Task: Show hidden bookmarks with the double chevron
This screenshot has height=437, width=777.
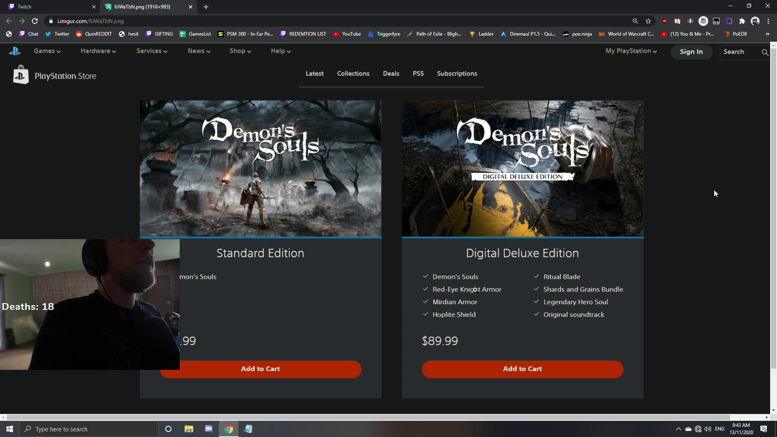Action: [x=767, y=34]
